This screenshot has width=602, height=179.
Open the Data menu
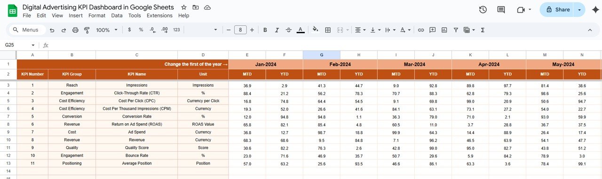(117, 15)
